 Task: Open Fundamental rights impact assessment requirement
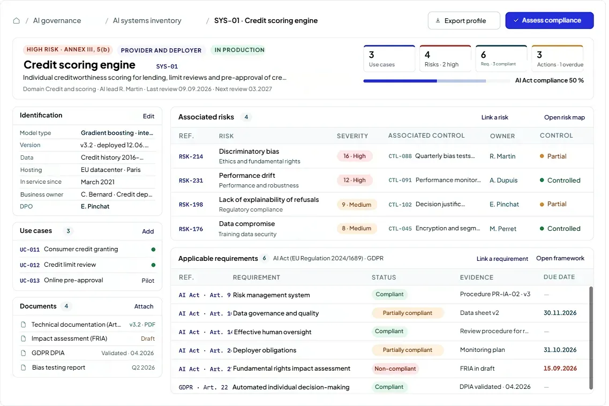(381, 369)
